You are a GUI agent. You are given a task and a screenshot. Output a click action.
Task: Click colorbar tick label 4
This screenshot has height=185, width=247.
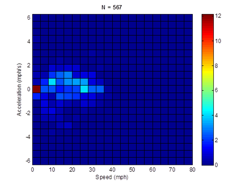pyautogui.click(x=217, y=115)
